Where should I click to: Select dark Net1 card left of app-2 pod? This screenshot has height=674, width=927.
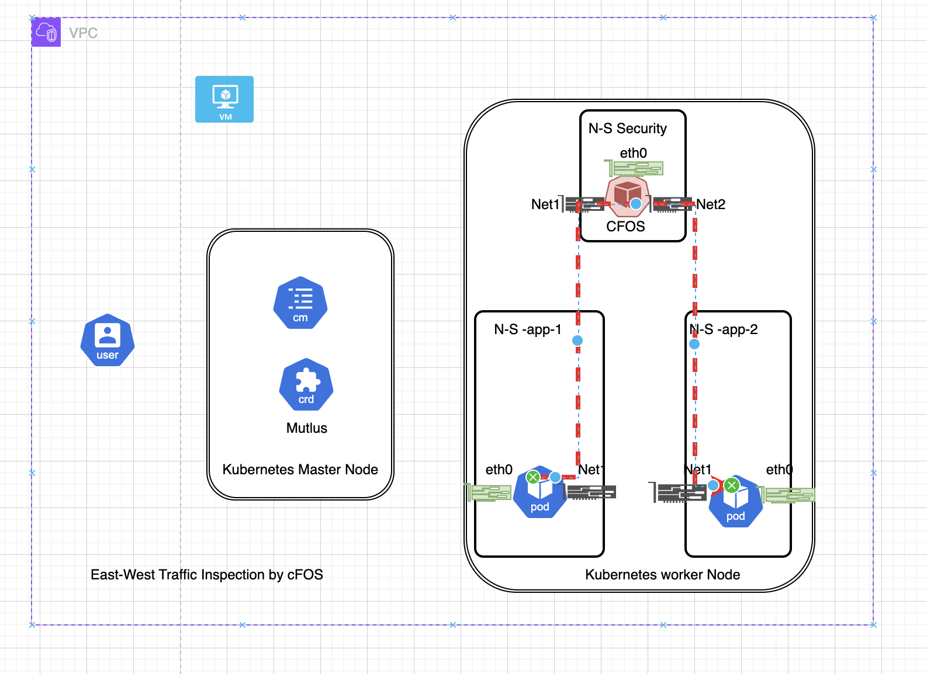678,492
